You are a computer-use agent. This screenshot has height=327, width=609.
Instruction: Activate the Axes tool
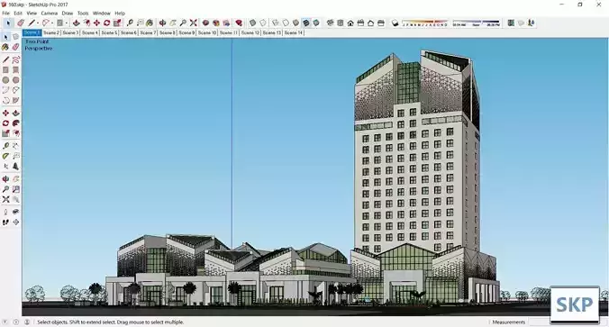click(5, 167)
